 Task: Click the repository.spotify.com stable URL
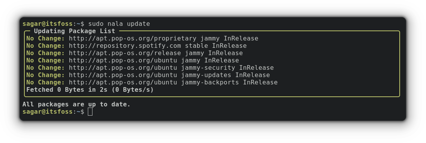coord(157,46)
